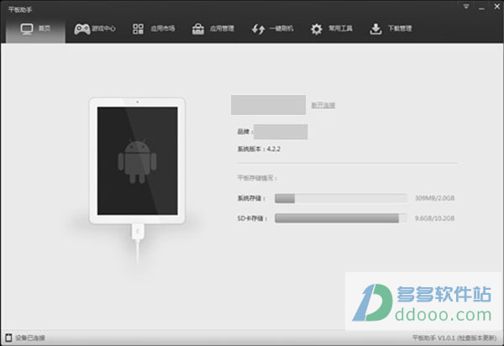Click the 9.6GB/10.2GB storage value
Image resolution: width=504 pixels, height=346 pixels.
click(434, 218)
